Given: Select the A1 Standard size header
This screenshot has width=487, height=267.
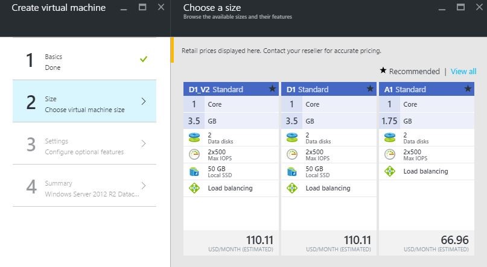Looking at the screenshot, I should tap(427, 89).
